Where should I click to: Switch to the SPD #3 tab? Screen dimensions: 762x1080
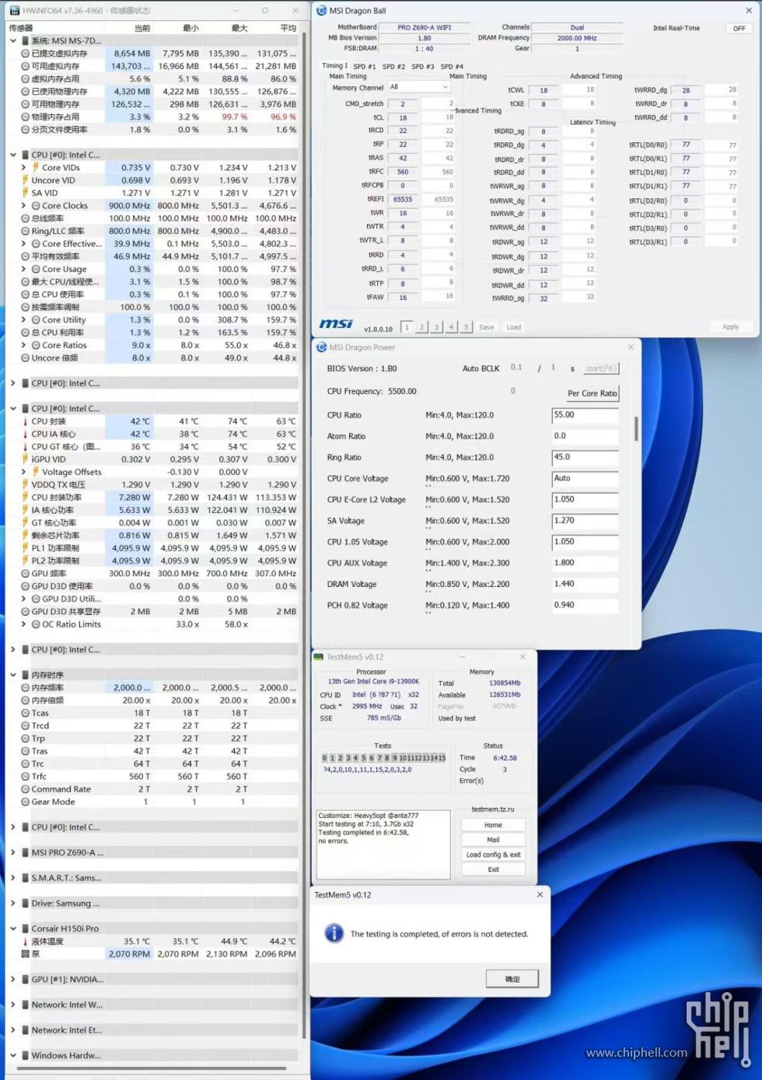[422, 67]
